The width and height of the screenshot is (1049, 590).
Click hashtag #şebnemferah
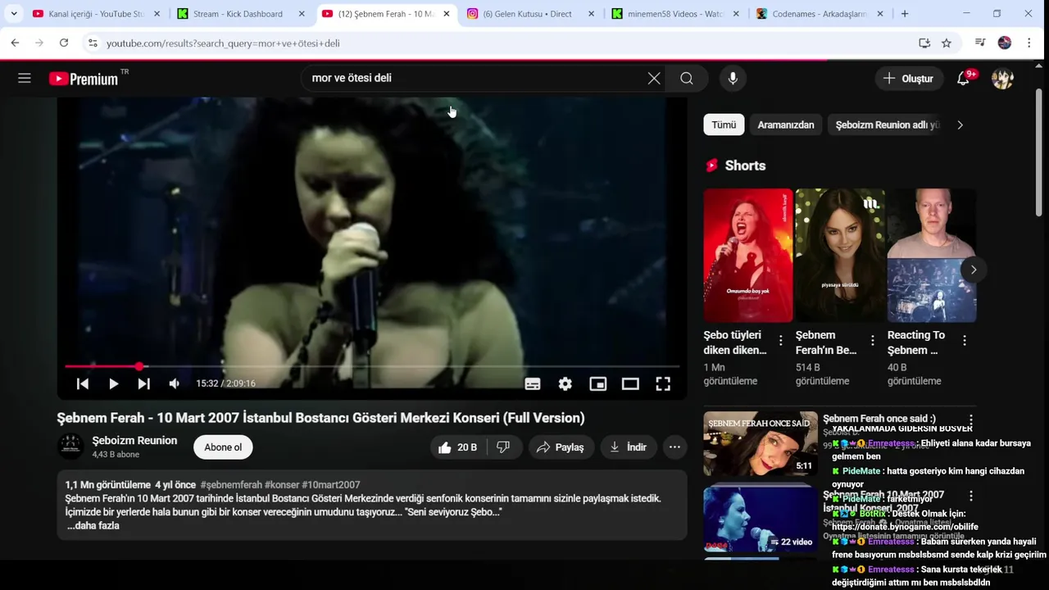pyautogui.click(x=231, y=485)
